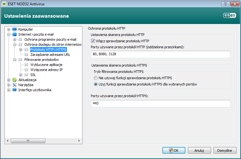Image resolution: width=241 pixels, height=159 pixels.
Task: Click list icon beside Wykluczone aplikacje
Action: coord(27,65)
